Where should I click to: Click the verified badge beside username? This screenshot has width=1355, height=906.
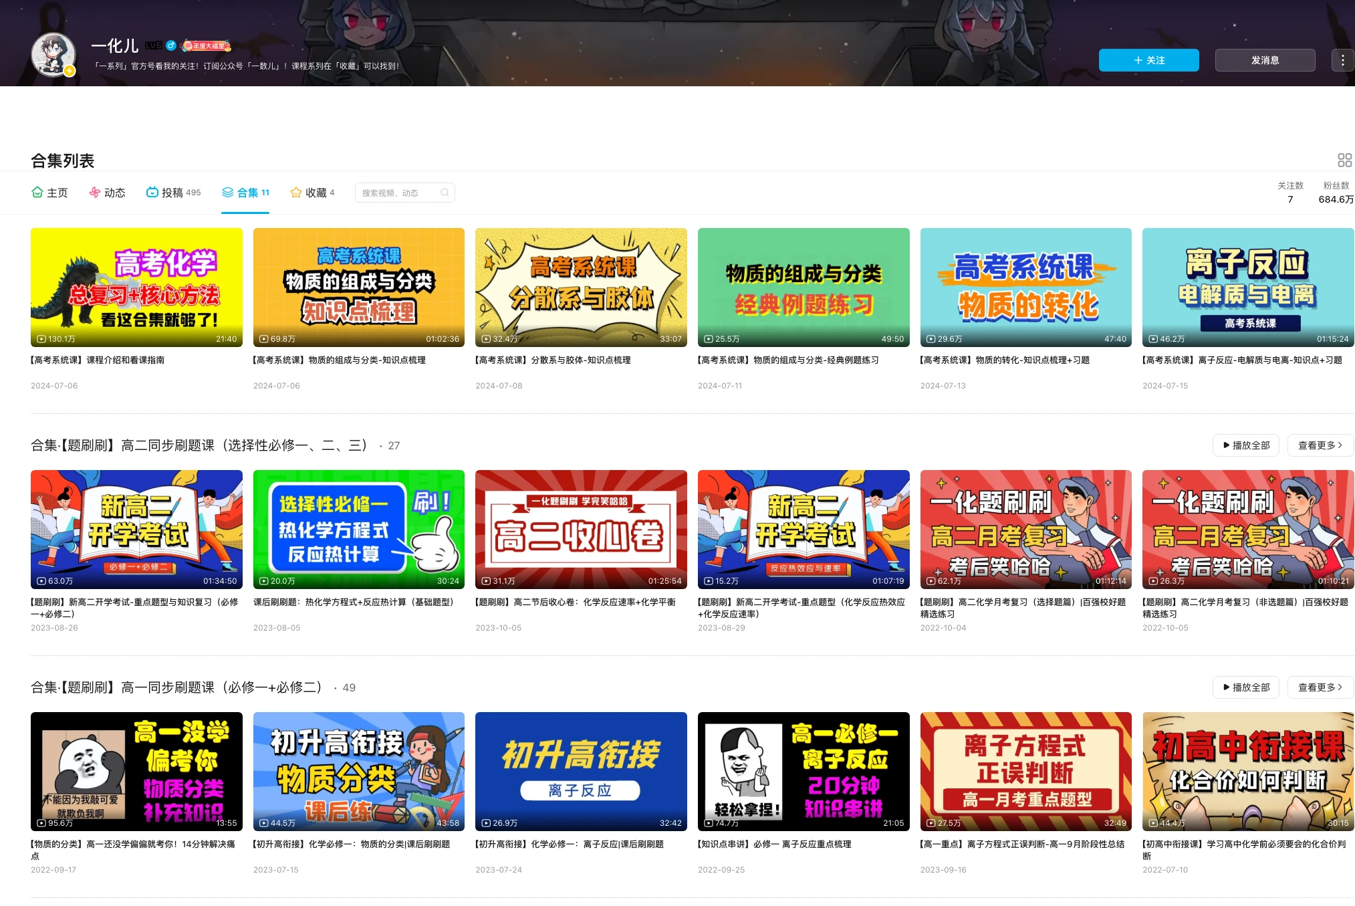(x=171, y=45)
